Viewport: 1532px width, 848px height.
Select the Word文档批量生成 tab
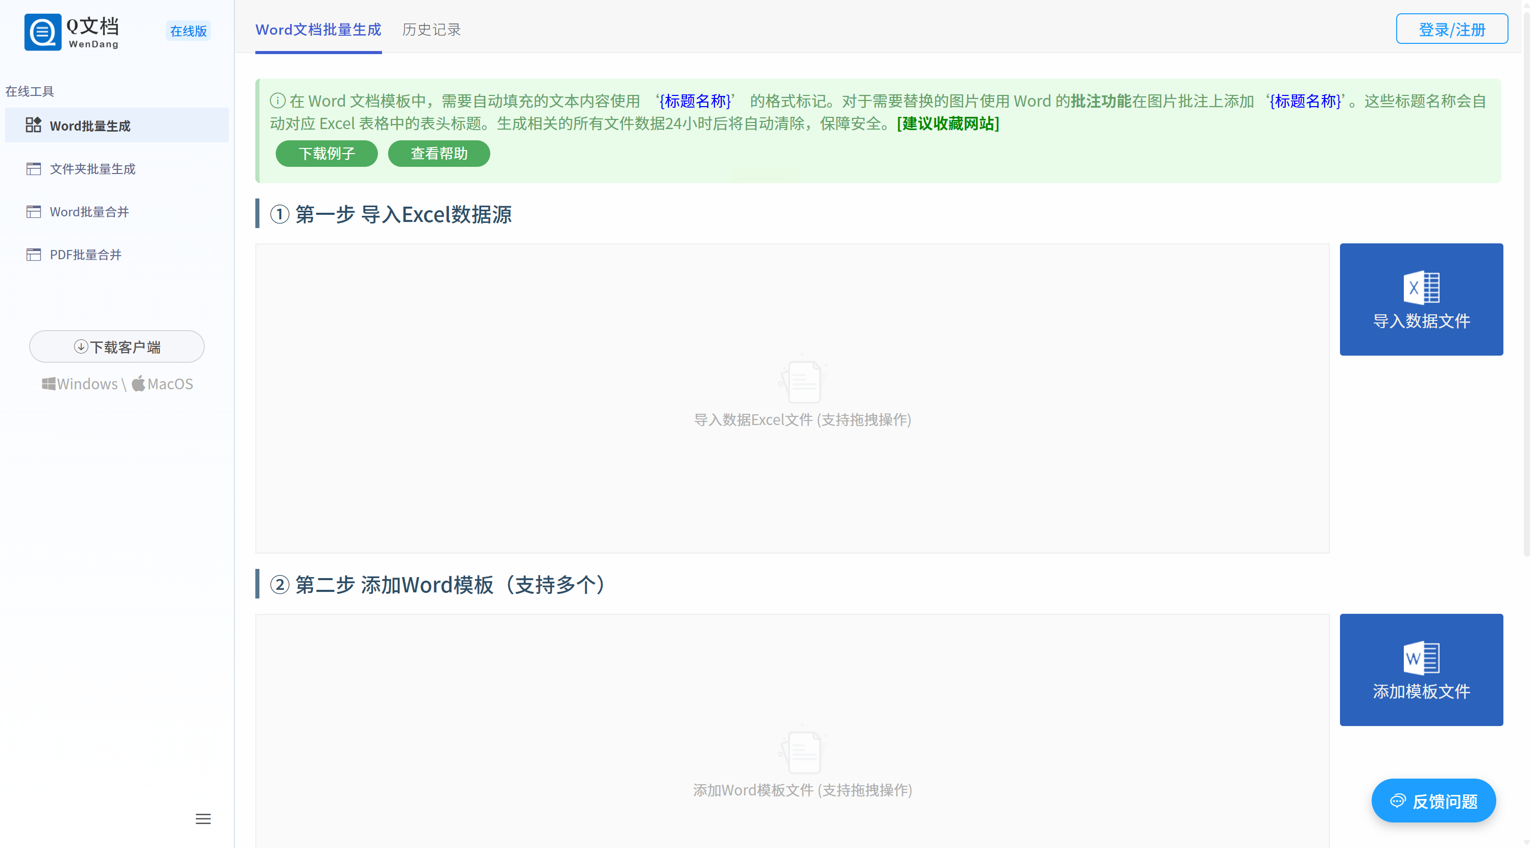[x=318, y=30]
